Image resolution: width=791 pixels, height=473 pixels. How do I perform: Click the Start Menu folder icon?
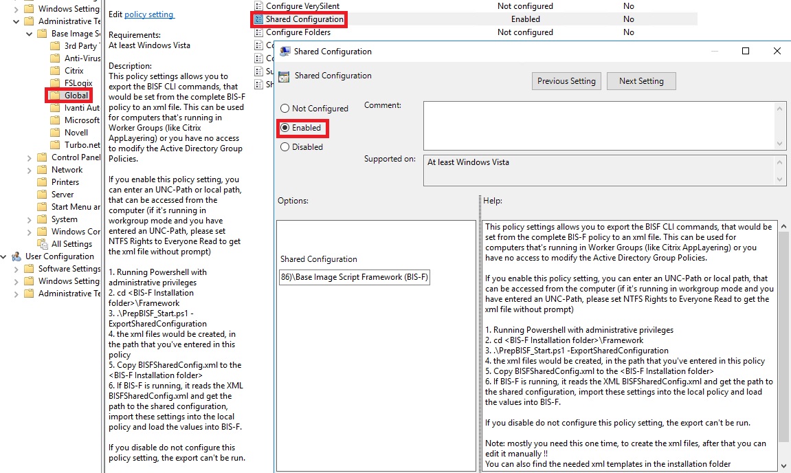coord(43,206)
